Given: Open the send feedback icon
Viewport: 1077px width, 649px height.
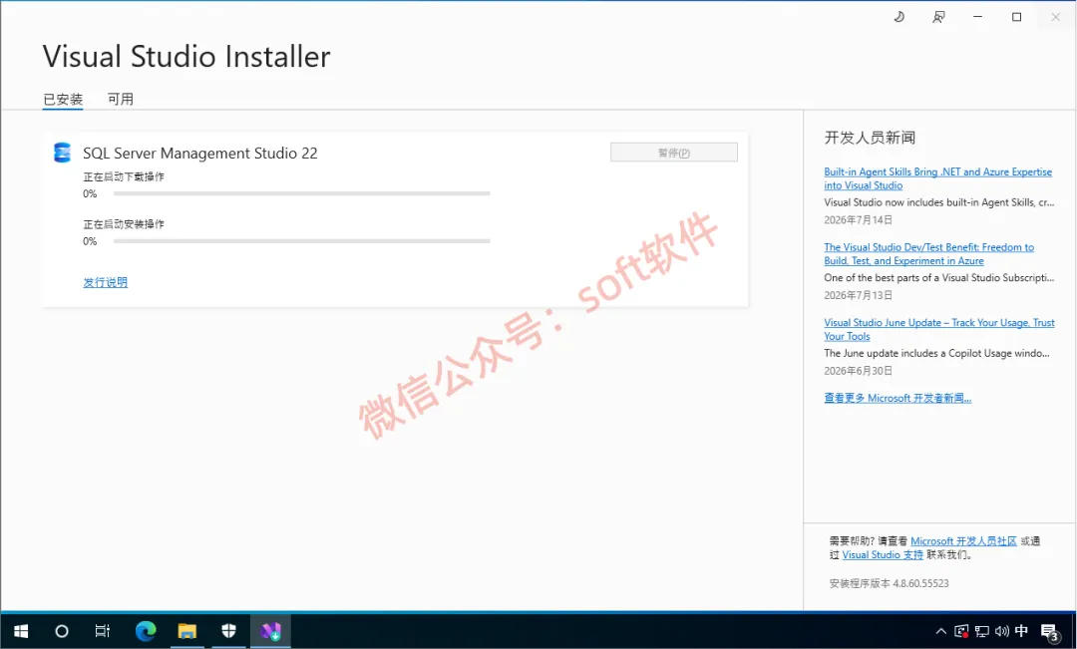Looking at the screenshot, I should pos(938,17).
